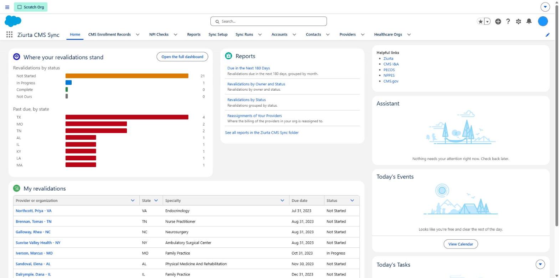The image size is (559, 278).
Task: Open the App Launcher grid icon
Action: [x=10, y=34]
